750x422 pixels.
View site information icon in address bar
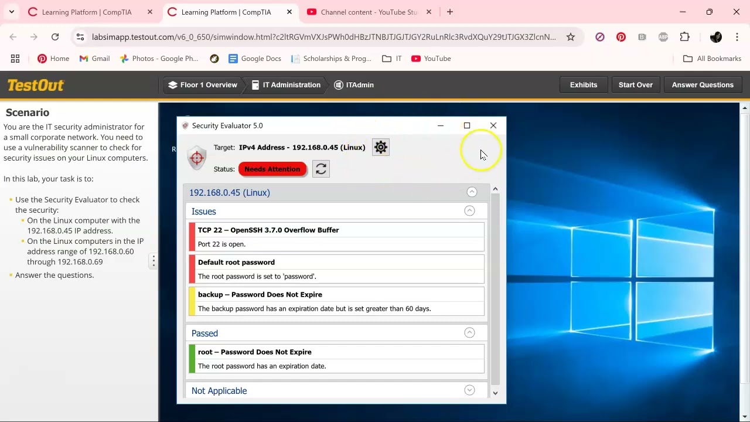click(80, 37)
